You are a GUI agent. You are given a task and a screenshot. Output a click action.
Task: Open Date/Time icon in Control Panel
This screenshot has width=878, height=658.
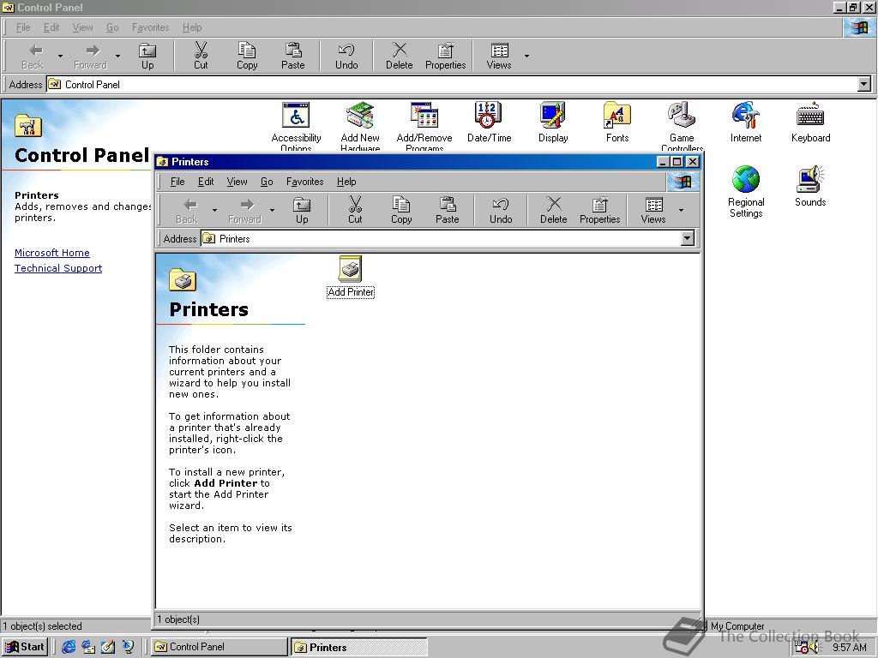pos(489,123)
